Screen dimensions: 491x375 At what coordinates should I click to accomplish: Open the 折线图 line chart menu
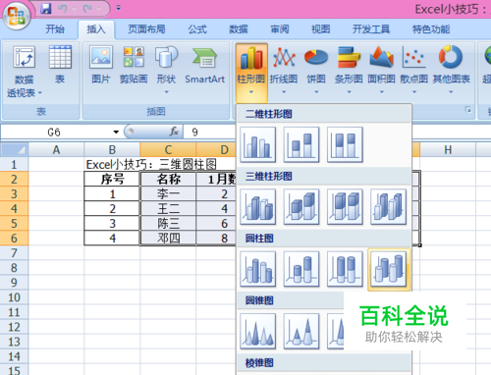tap(284, 70)
